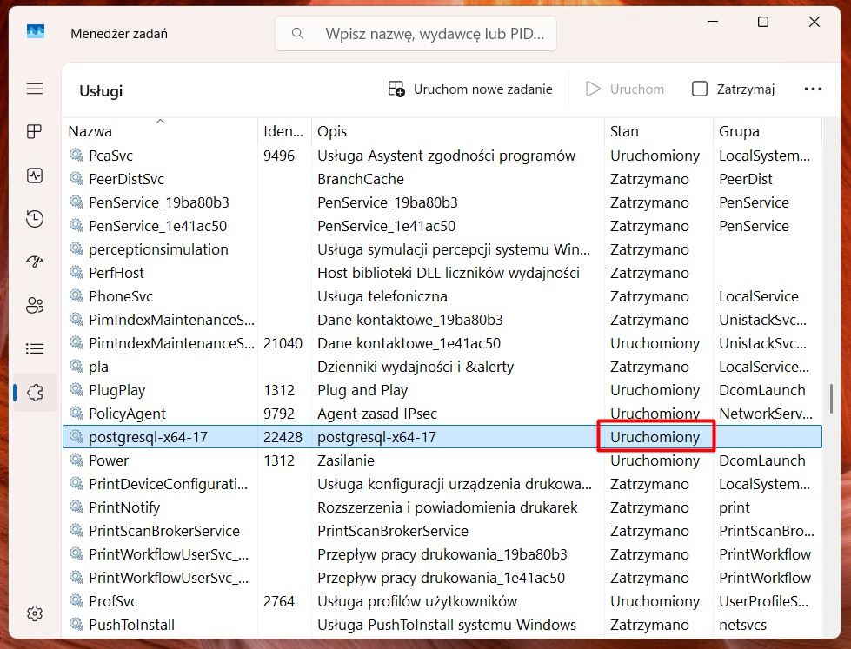851x649 pixels.
Task: Open the Performance page in sidebar
Action: (x=35, y=175)
